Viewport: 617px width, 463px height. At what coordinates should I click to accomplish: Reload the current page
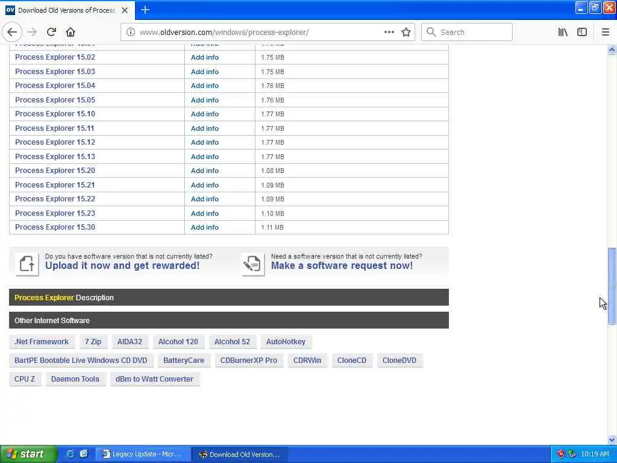[51, 32]
